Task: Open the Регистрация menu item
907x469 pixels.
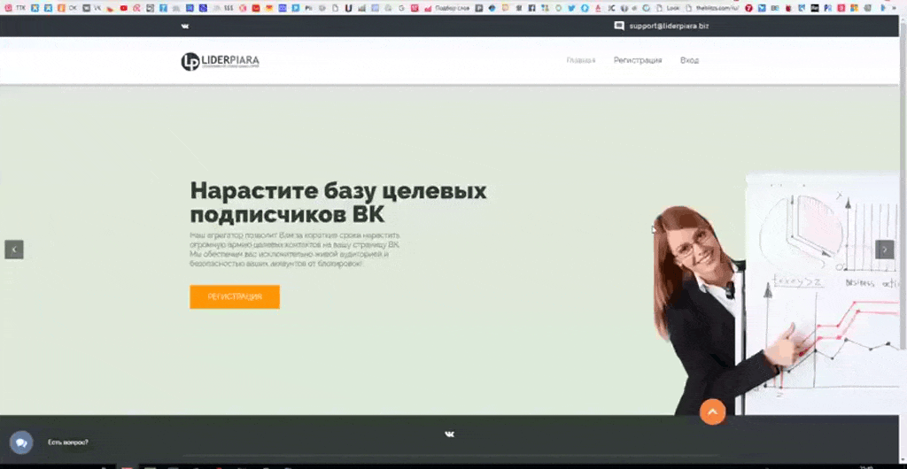Action: click(x=638, y=60)
